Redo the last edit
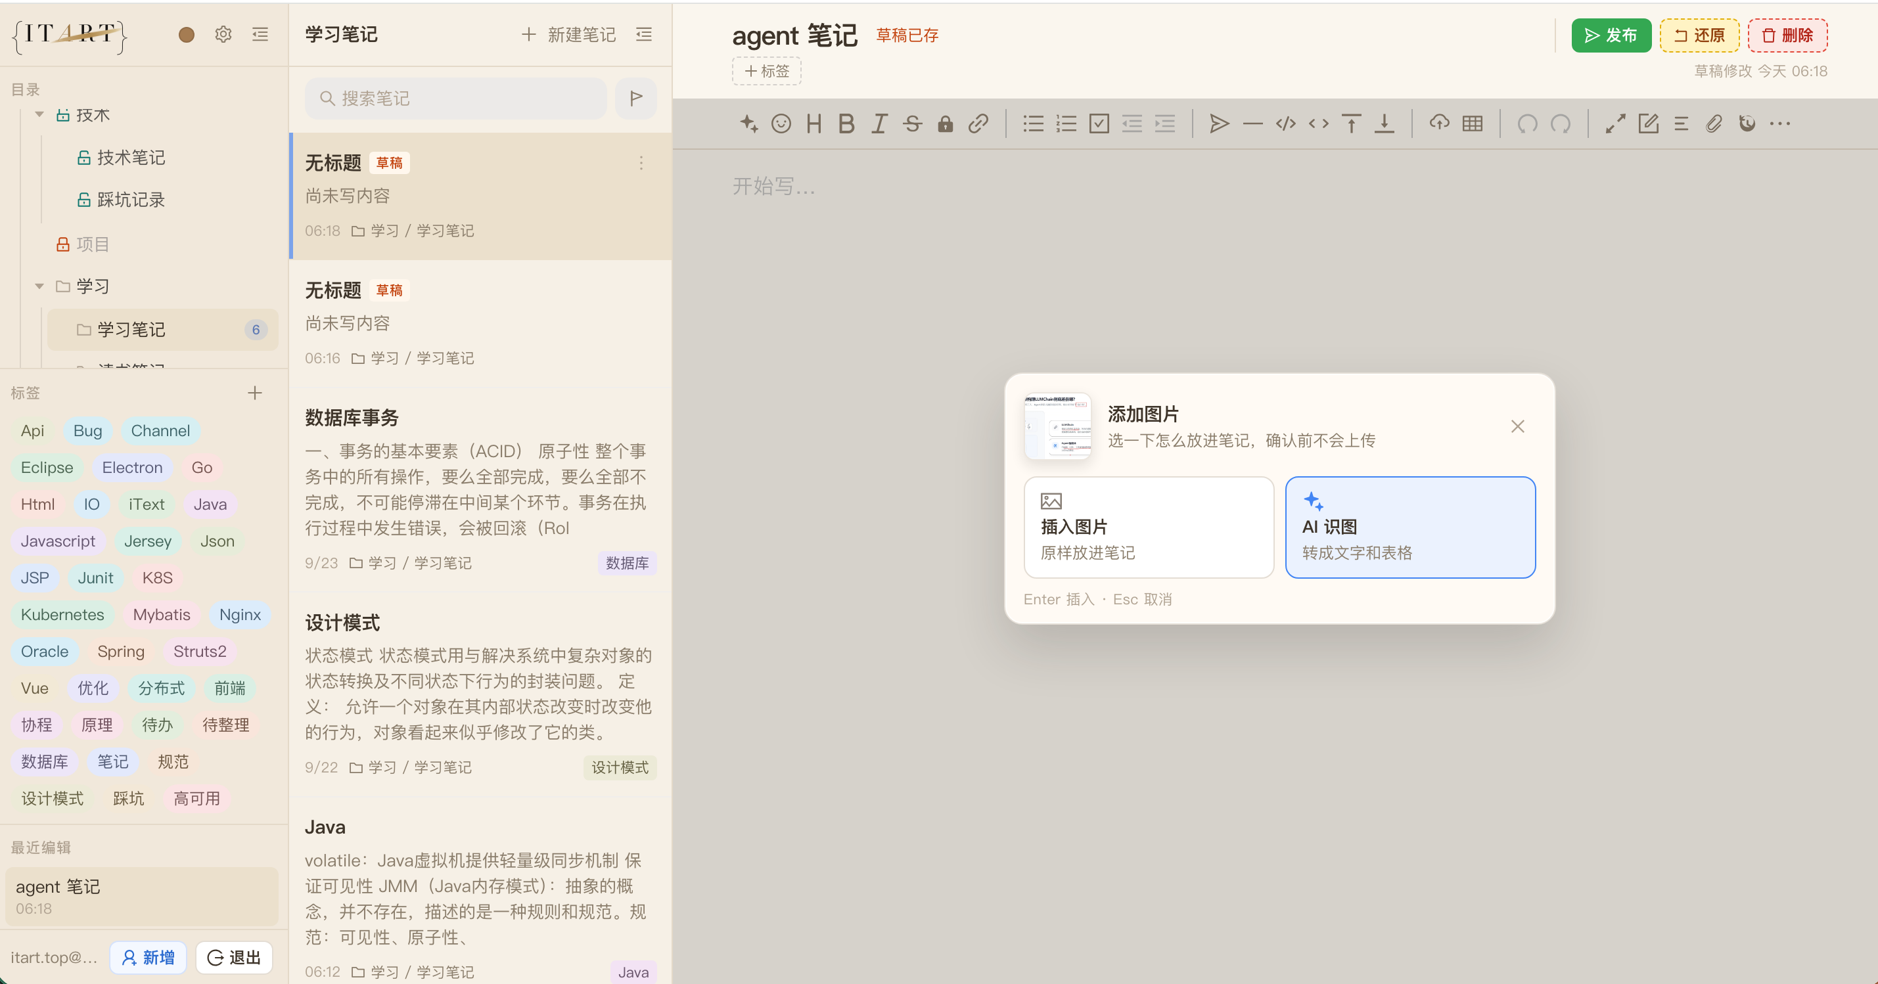1878x984 pixels. pyautogui.click(x=1560, y=124)
